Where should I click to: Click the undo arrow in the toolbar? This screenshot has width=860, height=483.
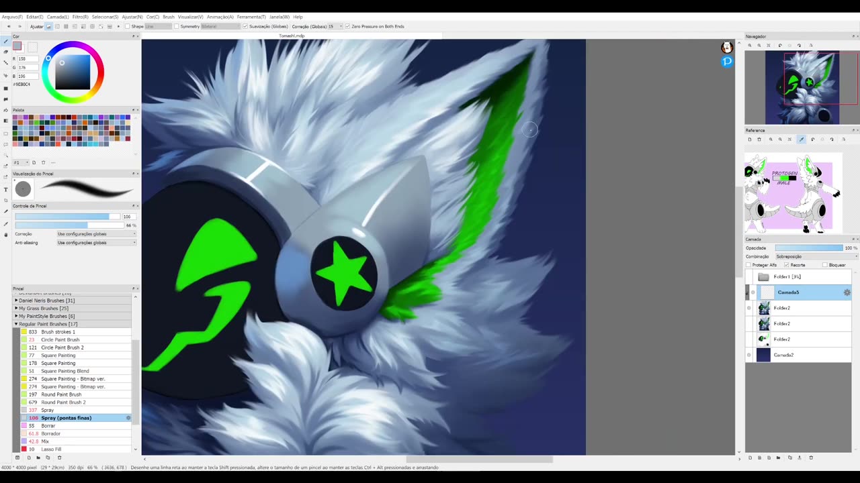pos(9,26)
